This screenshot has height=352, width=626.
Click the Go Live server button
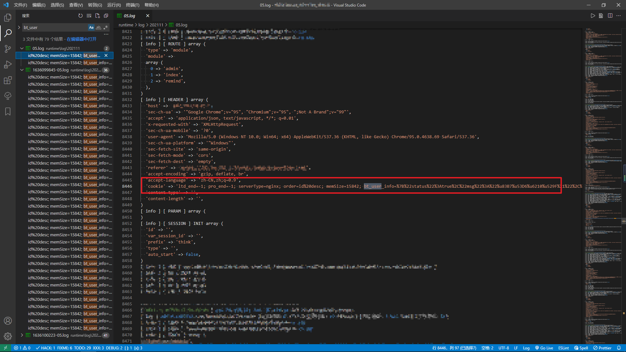point(544,348)
